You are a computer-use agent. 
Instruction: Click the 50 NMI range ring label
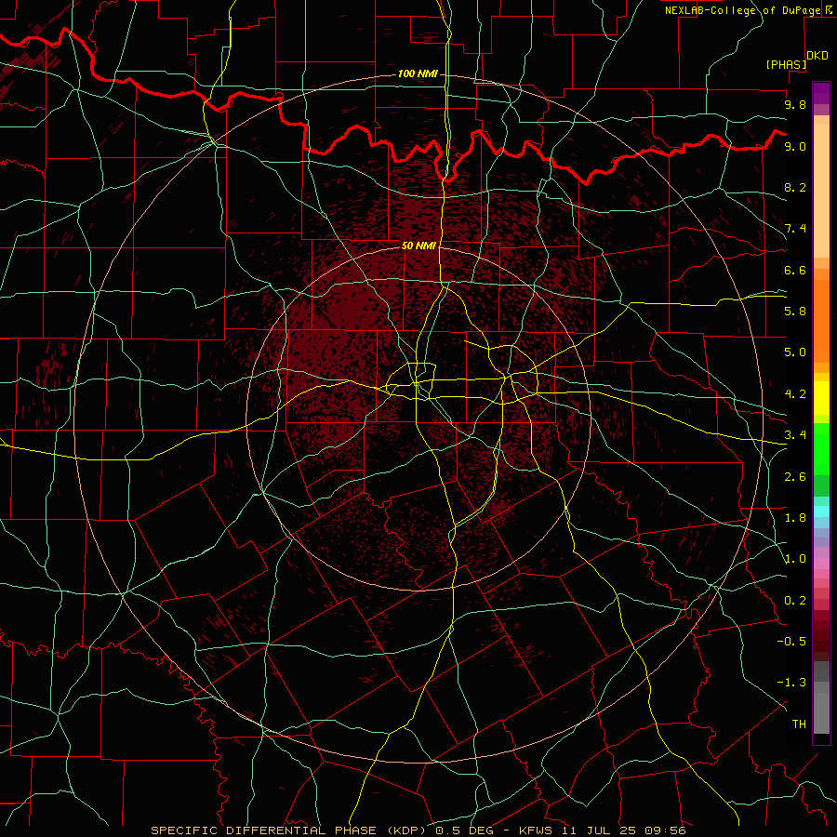tap(418, 246)
